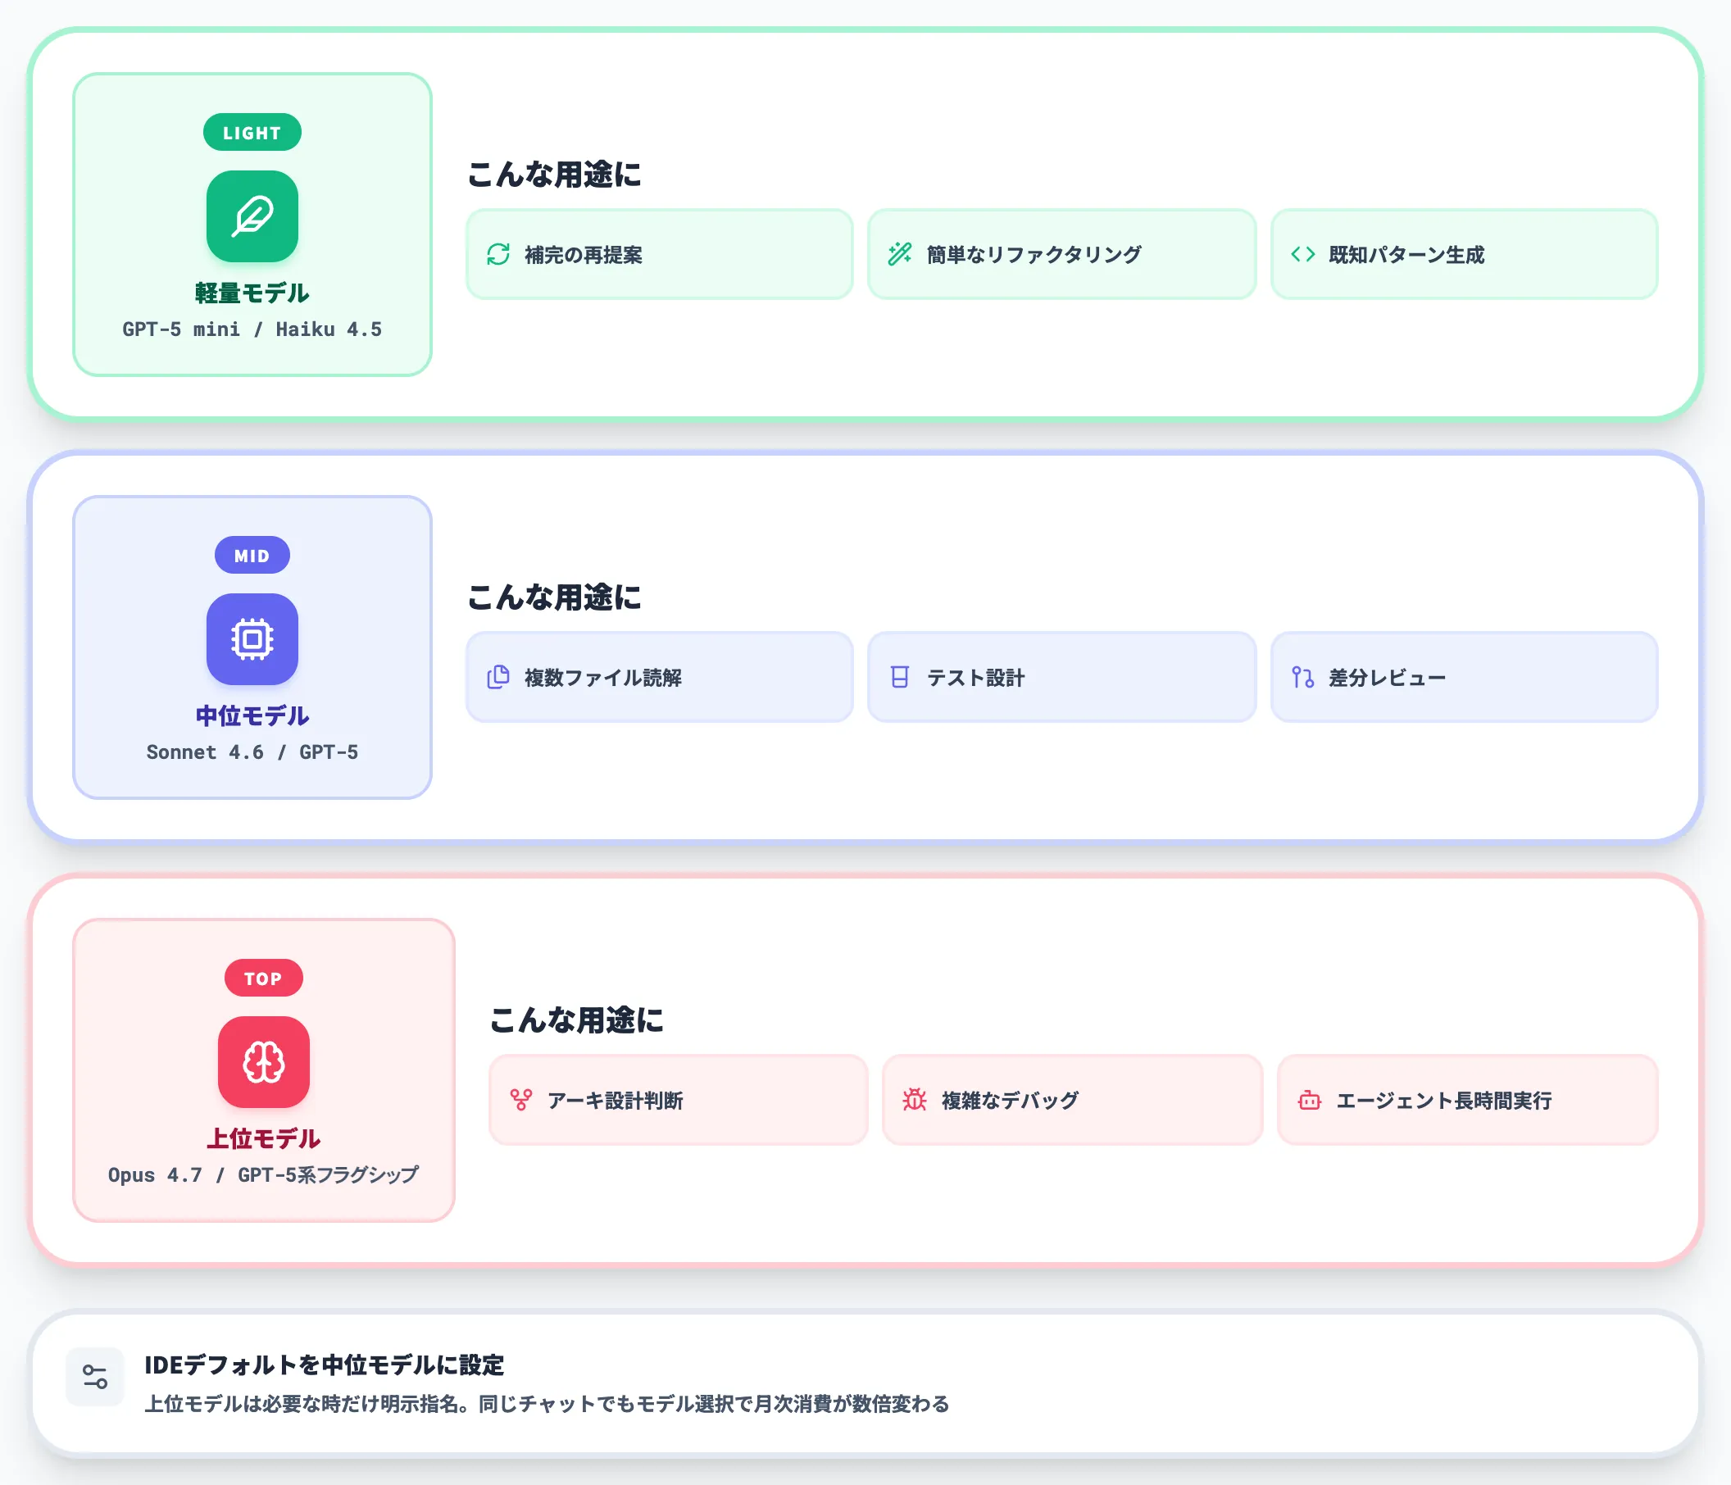The image size is (1731, 1485).
Task: Click the purple CPU chip icon for 中位モデル
Action: click(x=252, y=639)
